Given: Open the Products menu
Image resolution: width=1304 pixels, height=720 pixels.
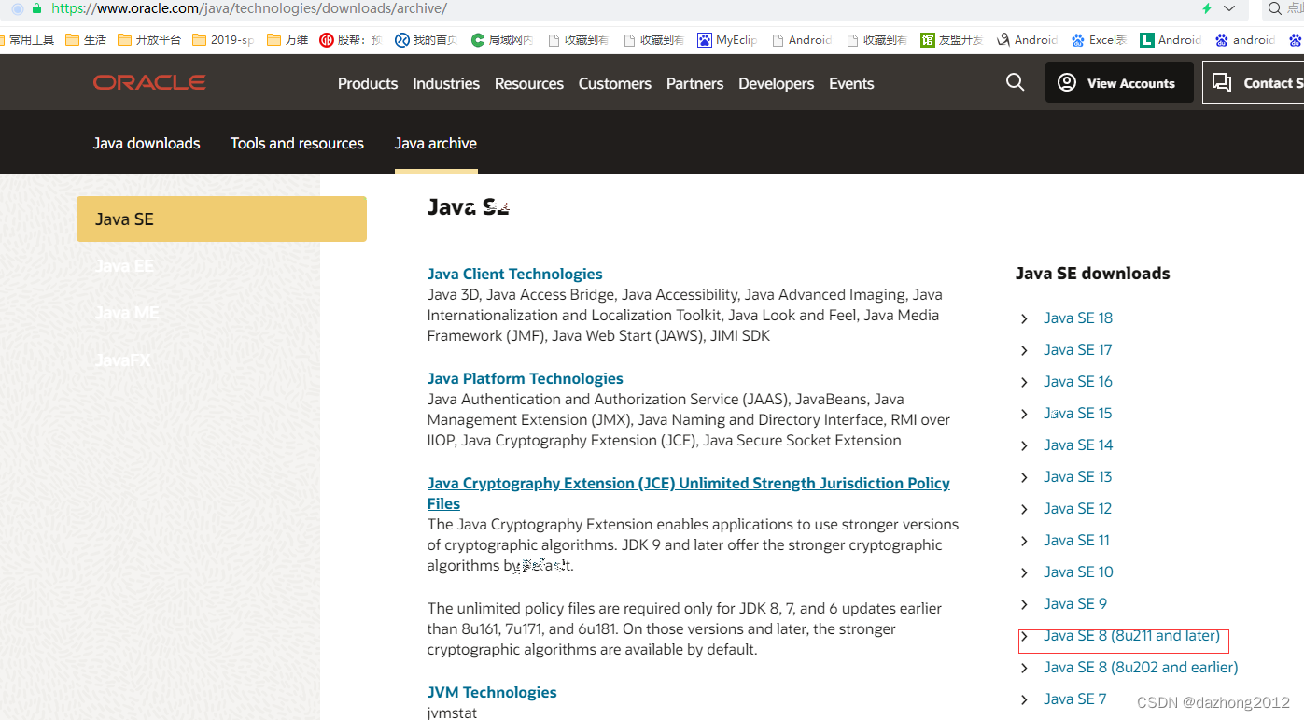Looking at the screenshot, I should click(368, 83).
